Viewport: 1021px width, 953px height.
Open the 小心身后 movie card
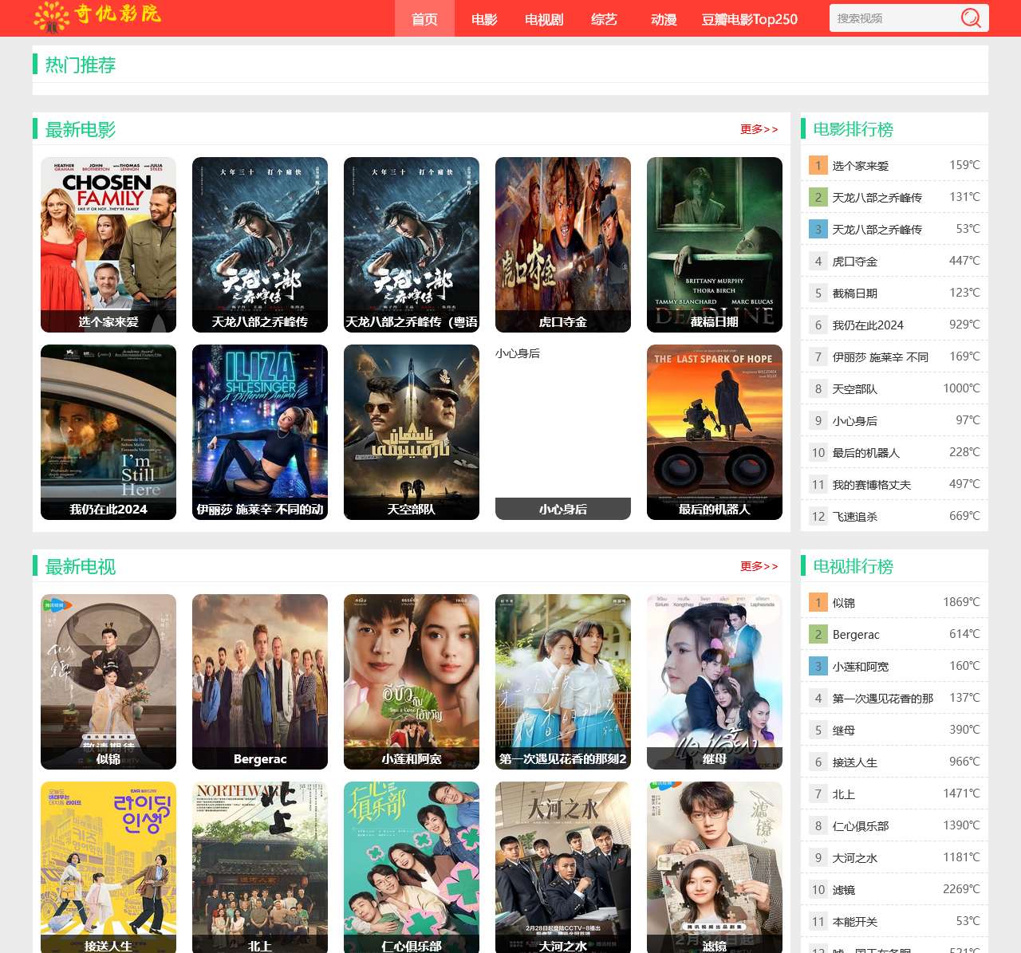point(563,431)
